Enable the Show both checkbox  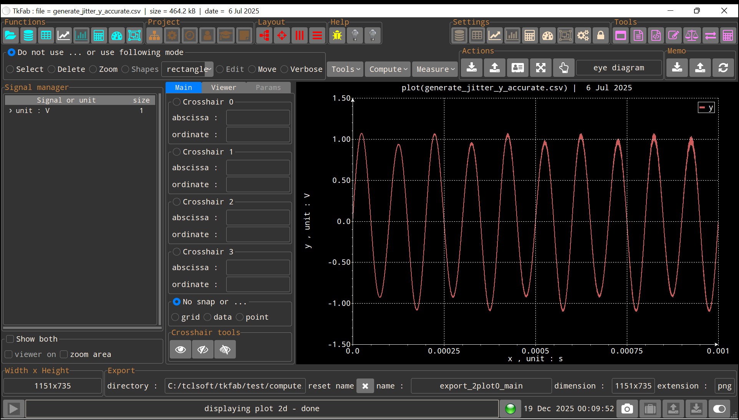(x=10, y=339)
